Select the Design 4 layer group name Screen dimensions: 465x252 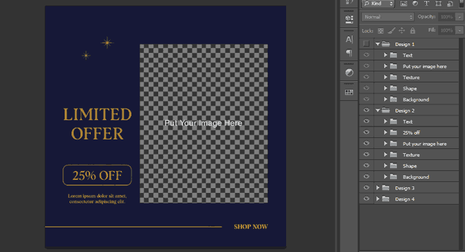point(404,199)
